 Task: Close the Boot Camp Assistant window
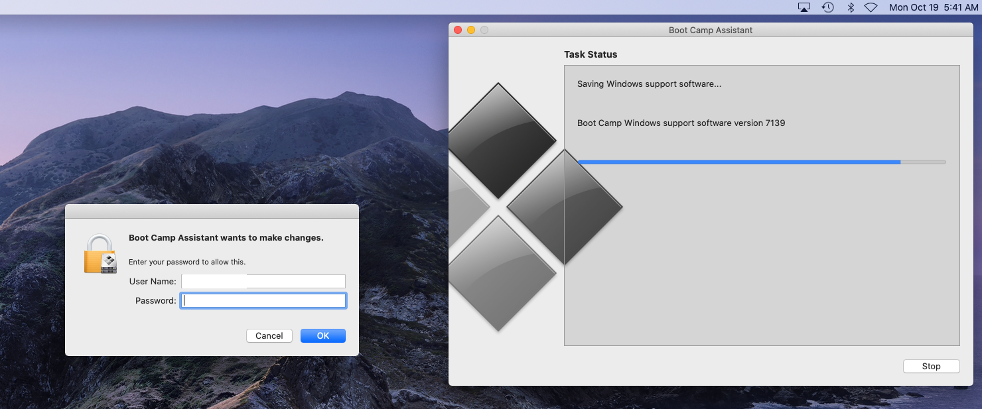click(x=458, y=30)
